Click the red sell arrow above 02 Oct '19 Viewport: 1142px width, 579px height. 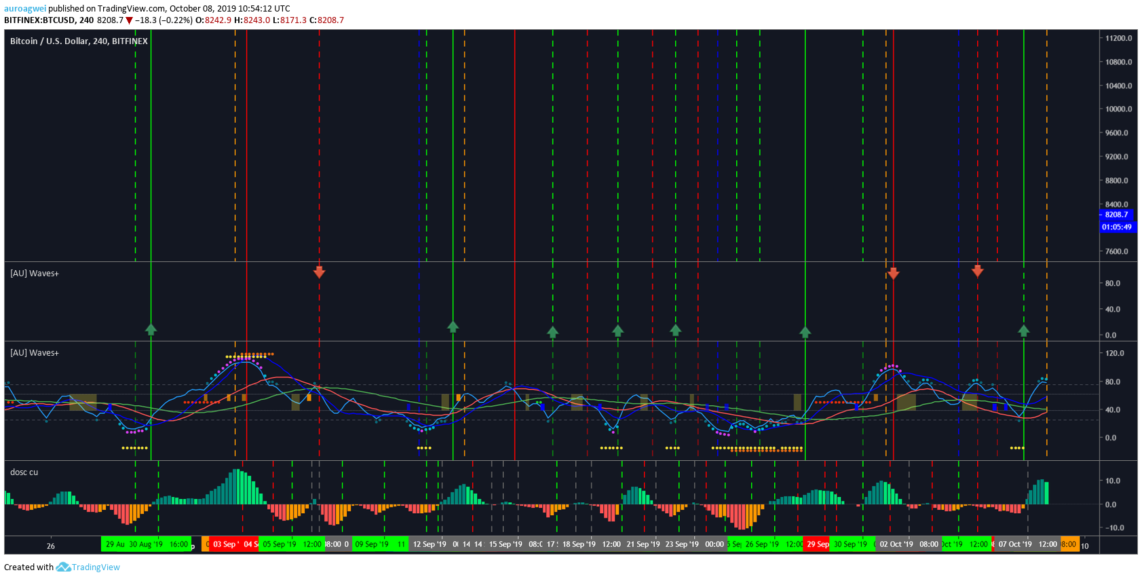[x=893, y=273]
